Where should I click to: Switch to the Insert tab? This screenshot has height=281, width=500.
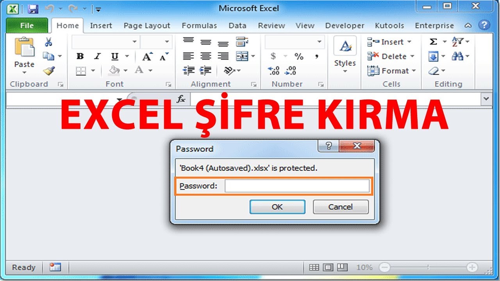tap(101, 26)
